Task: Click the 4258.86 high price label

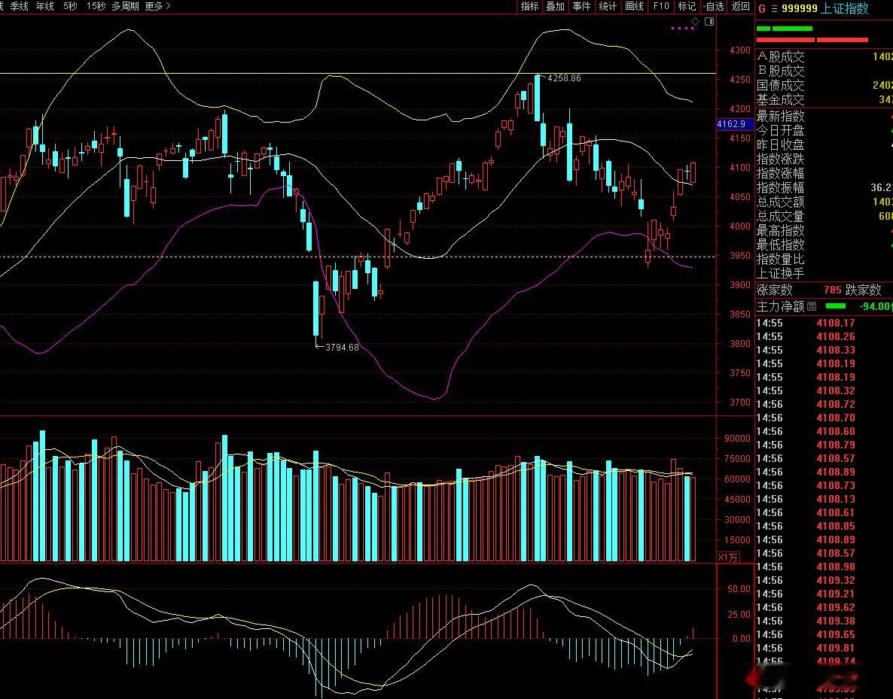Action: pos(564,78)
